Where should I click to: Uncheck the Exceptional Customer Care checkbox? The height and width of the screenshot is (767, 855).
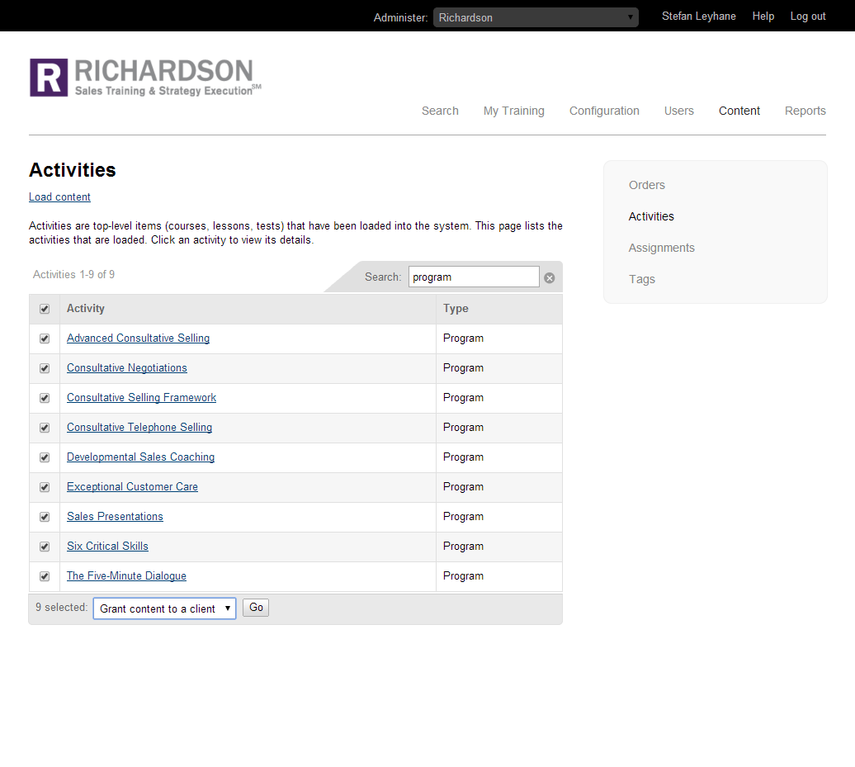[45, 487]
